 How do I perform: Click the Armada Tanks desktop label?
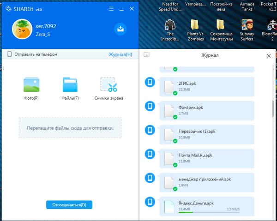click(x=247, y=6)
